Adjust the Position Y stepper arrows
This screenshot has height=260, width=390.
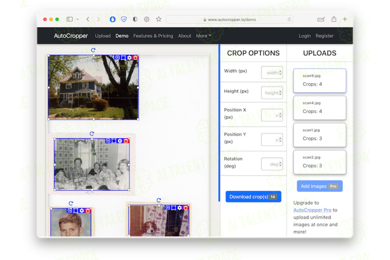tap(280, 140)
